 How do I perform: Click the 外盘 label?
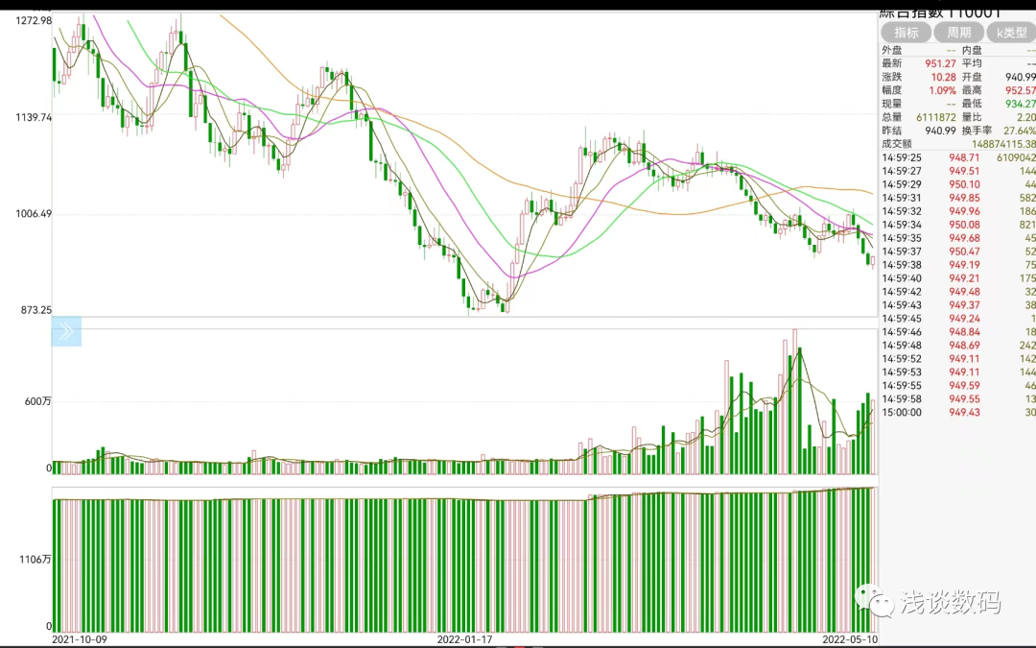(892, 50)
